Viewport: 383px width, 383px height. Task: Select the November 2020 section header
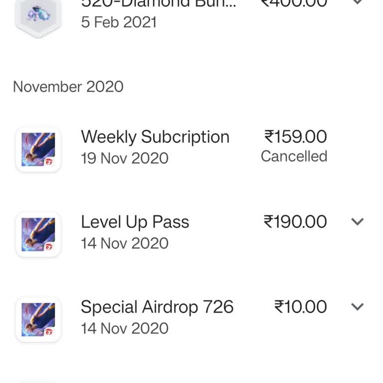[68, 87]
